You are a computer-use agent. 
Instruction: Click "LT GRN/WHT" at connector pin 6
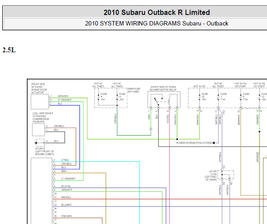(69, 178)
